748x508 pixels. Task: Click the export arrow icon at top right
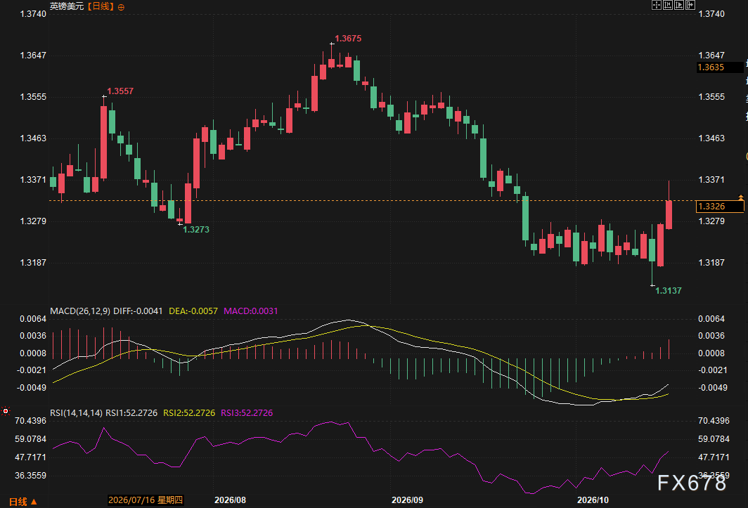coord(690,5)
